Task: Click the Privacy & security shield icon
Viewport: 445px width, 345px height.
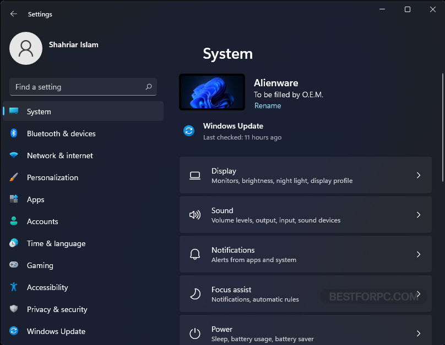Action: click(14, 309)
